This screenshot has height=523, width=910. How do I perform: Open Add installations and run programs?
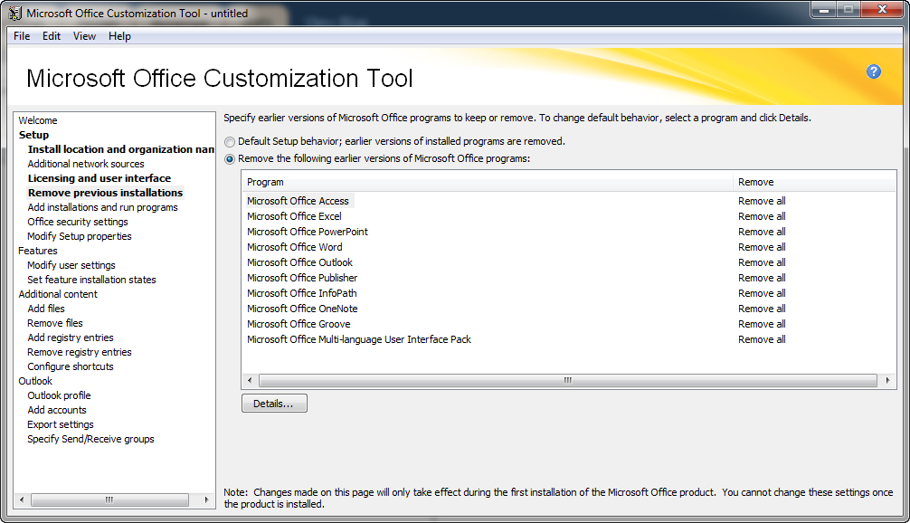click(x=103, y=207)
